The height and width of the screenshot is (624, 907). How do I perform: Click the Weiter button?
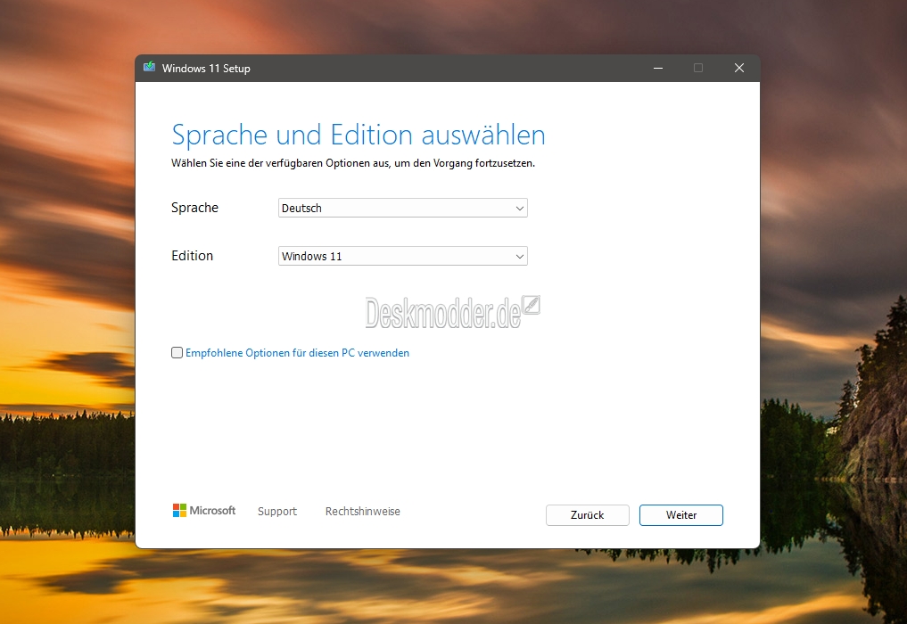[x=680, y=515]
